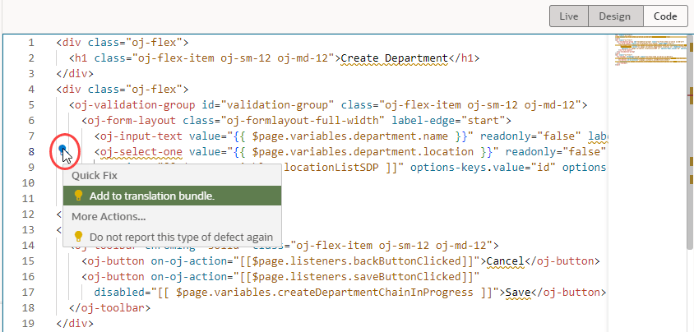Click the Save button text on line 17
The width and height of the screenshot is (694, 332).
click(518, 293)
